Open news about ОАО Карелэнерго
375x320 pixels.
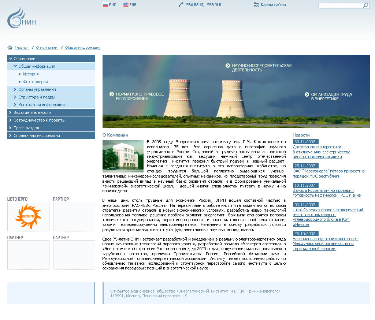point(328,174)
